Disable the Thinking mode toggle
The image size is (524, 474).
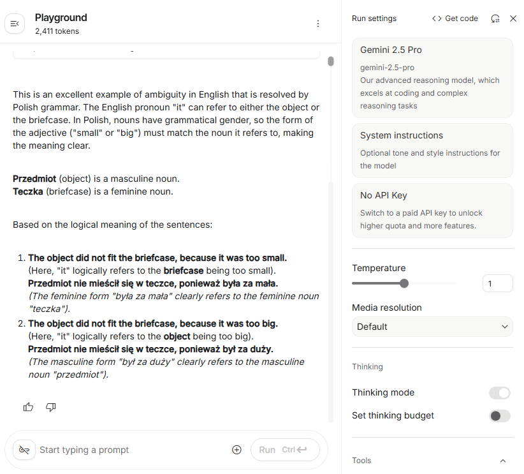tap(500, 393)
